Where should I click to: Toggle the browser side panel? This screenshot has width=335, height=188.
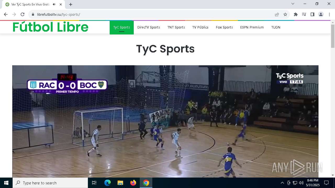tap(312, 14)
